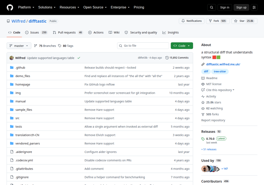The height and width of the screenshot is (185, 264).
Task: Expand the Open Source menu
Action: pos(95,7)
